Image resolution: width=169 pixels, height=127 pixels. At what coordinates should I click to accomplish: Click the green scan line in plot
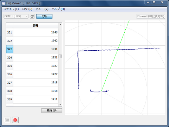click(115, 56)
